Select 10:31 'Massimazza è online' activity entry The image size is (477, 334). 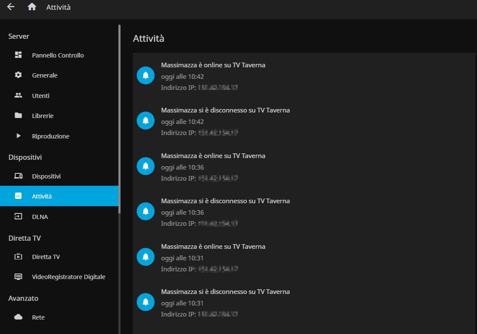point(213,247)
